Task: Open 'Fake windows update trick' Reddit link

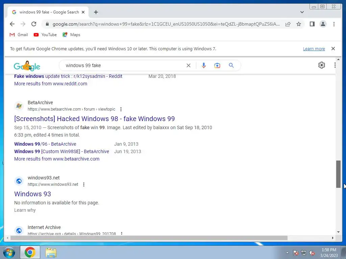Action: pos(68,76)
